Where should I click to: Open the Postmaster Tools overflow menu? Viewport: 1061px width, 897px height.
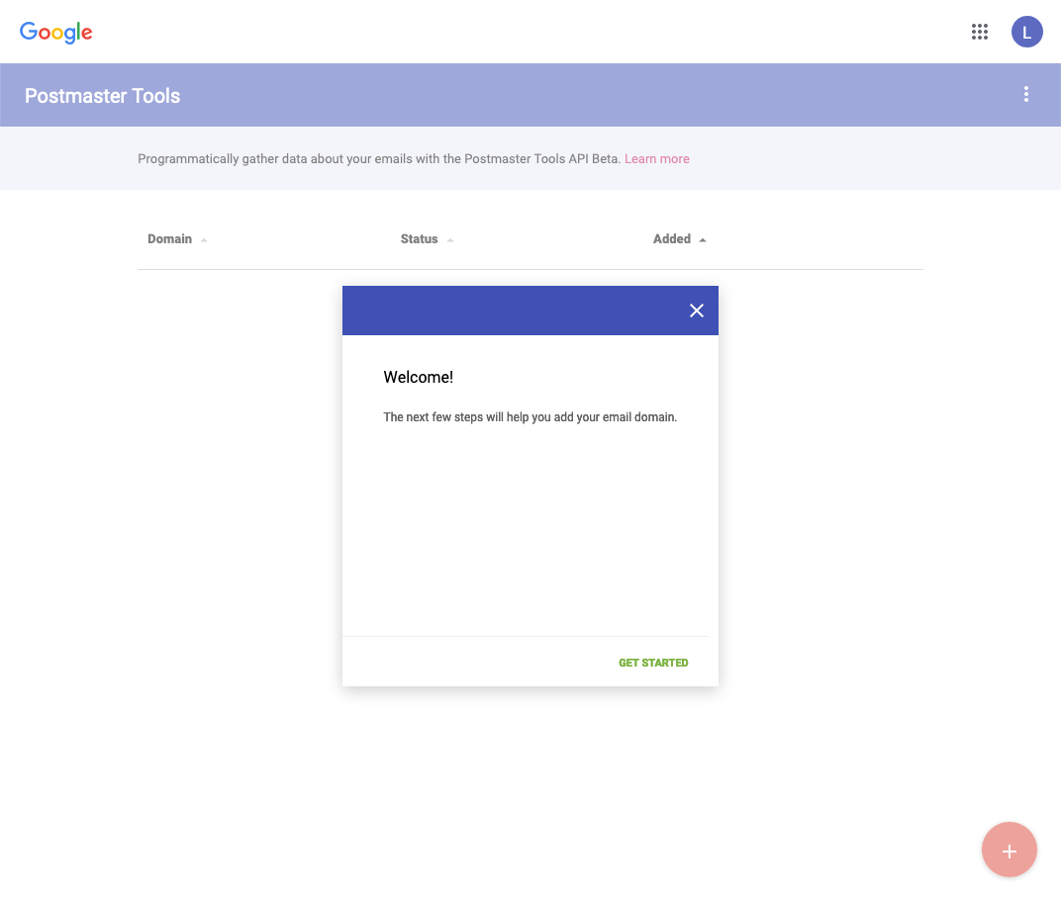pyautogui.click(x=1025, y=94)
